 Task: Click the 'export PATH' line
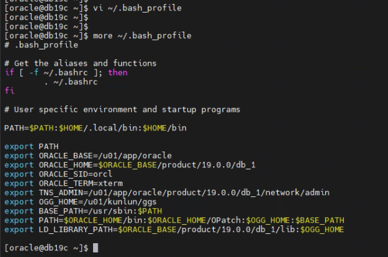(x=32, y=146)
